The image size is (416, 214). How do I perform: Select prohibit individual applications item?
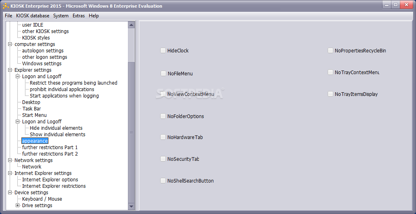pos(62,89)
